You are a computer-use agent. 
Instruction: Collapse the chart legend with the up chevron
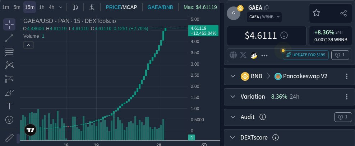pos(28,45)
